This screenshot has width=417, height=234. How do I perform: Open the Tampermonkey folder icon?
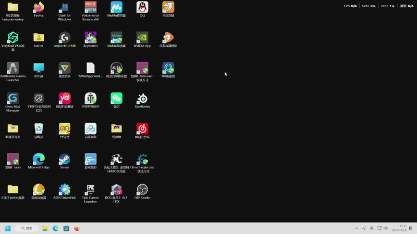tap(13, 11)
